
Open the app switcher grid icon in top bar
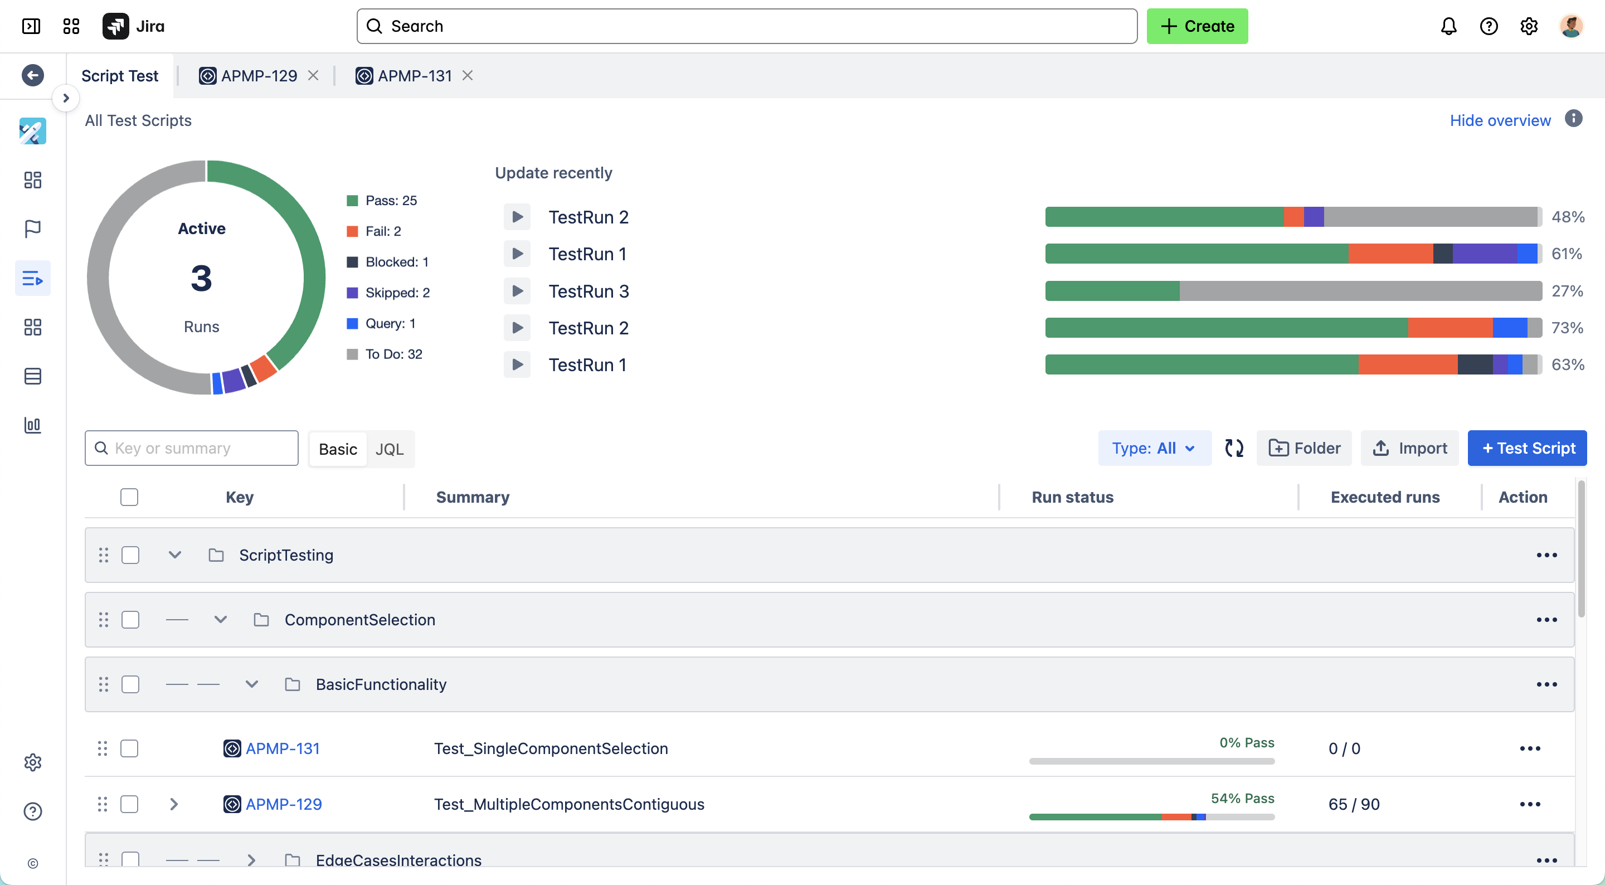(70, 26)
